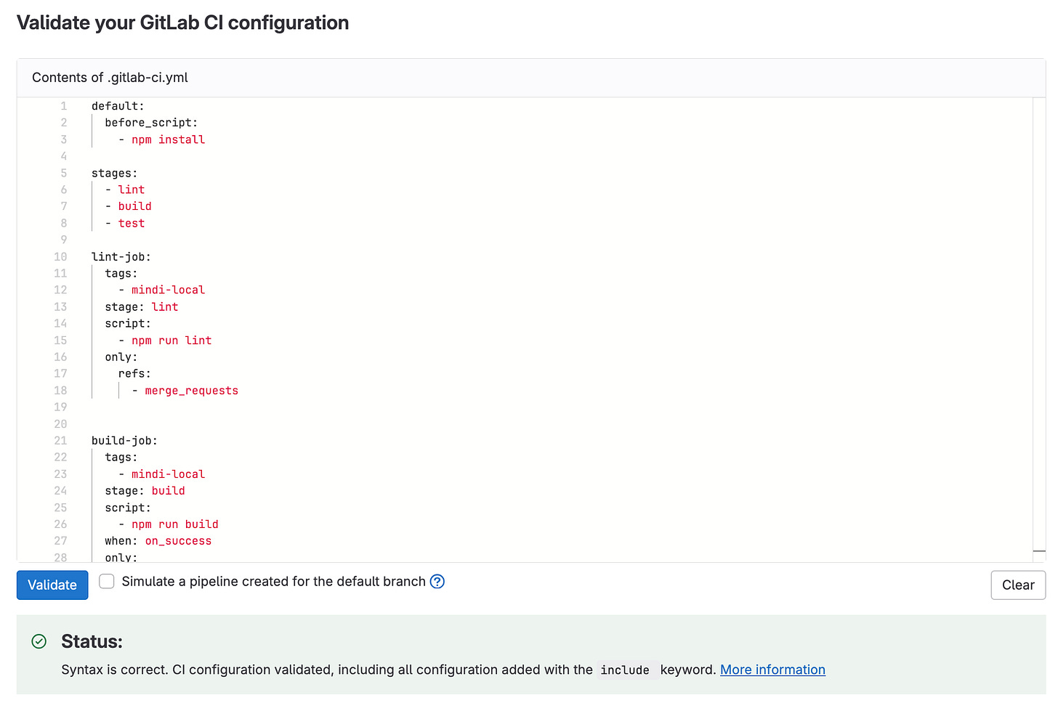
Task: Open the simulate pipeline help tooltip icon
Action: tap(437, 581)
